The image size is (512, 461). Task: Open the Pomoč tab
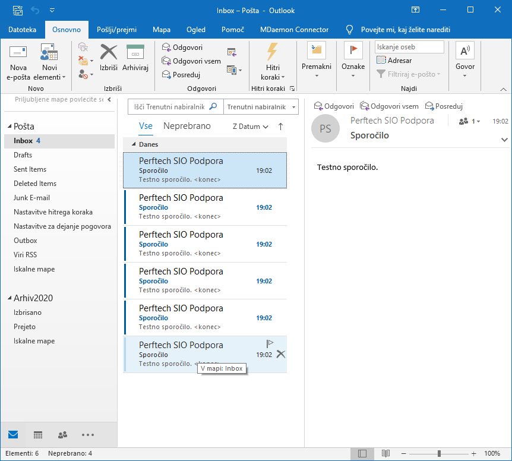point(232,30)
